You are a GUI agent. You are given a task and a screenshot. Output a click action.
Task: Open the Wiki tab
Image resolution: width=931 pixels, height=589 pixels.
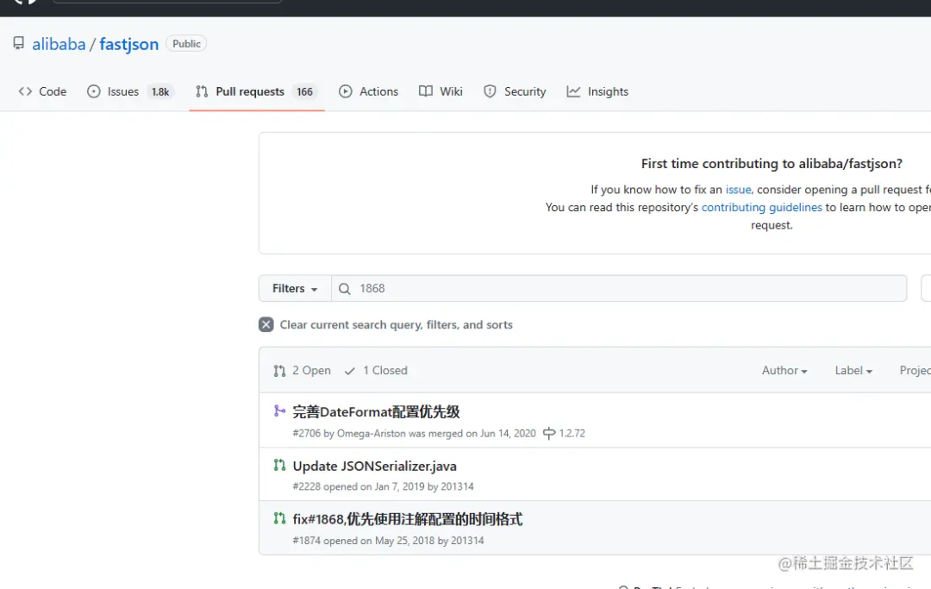pos(441,91)
